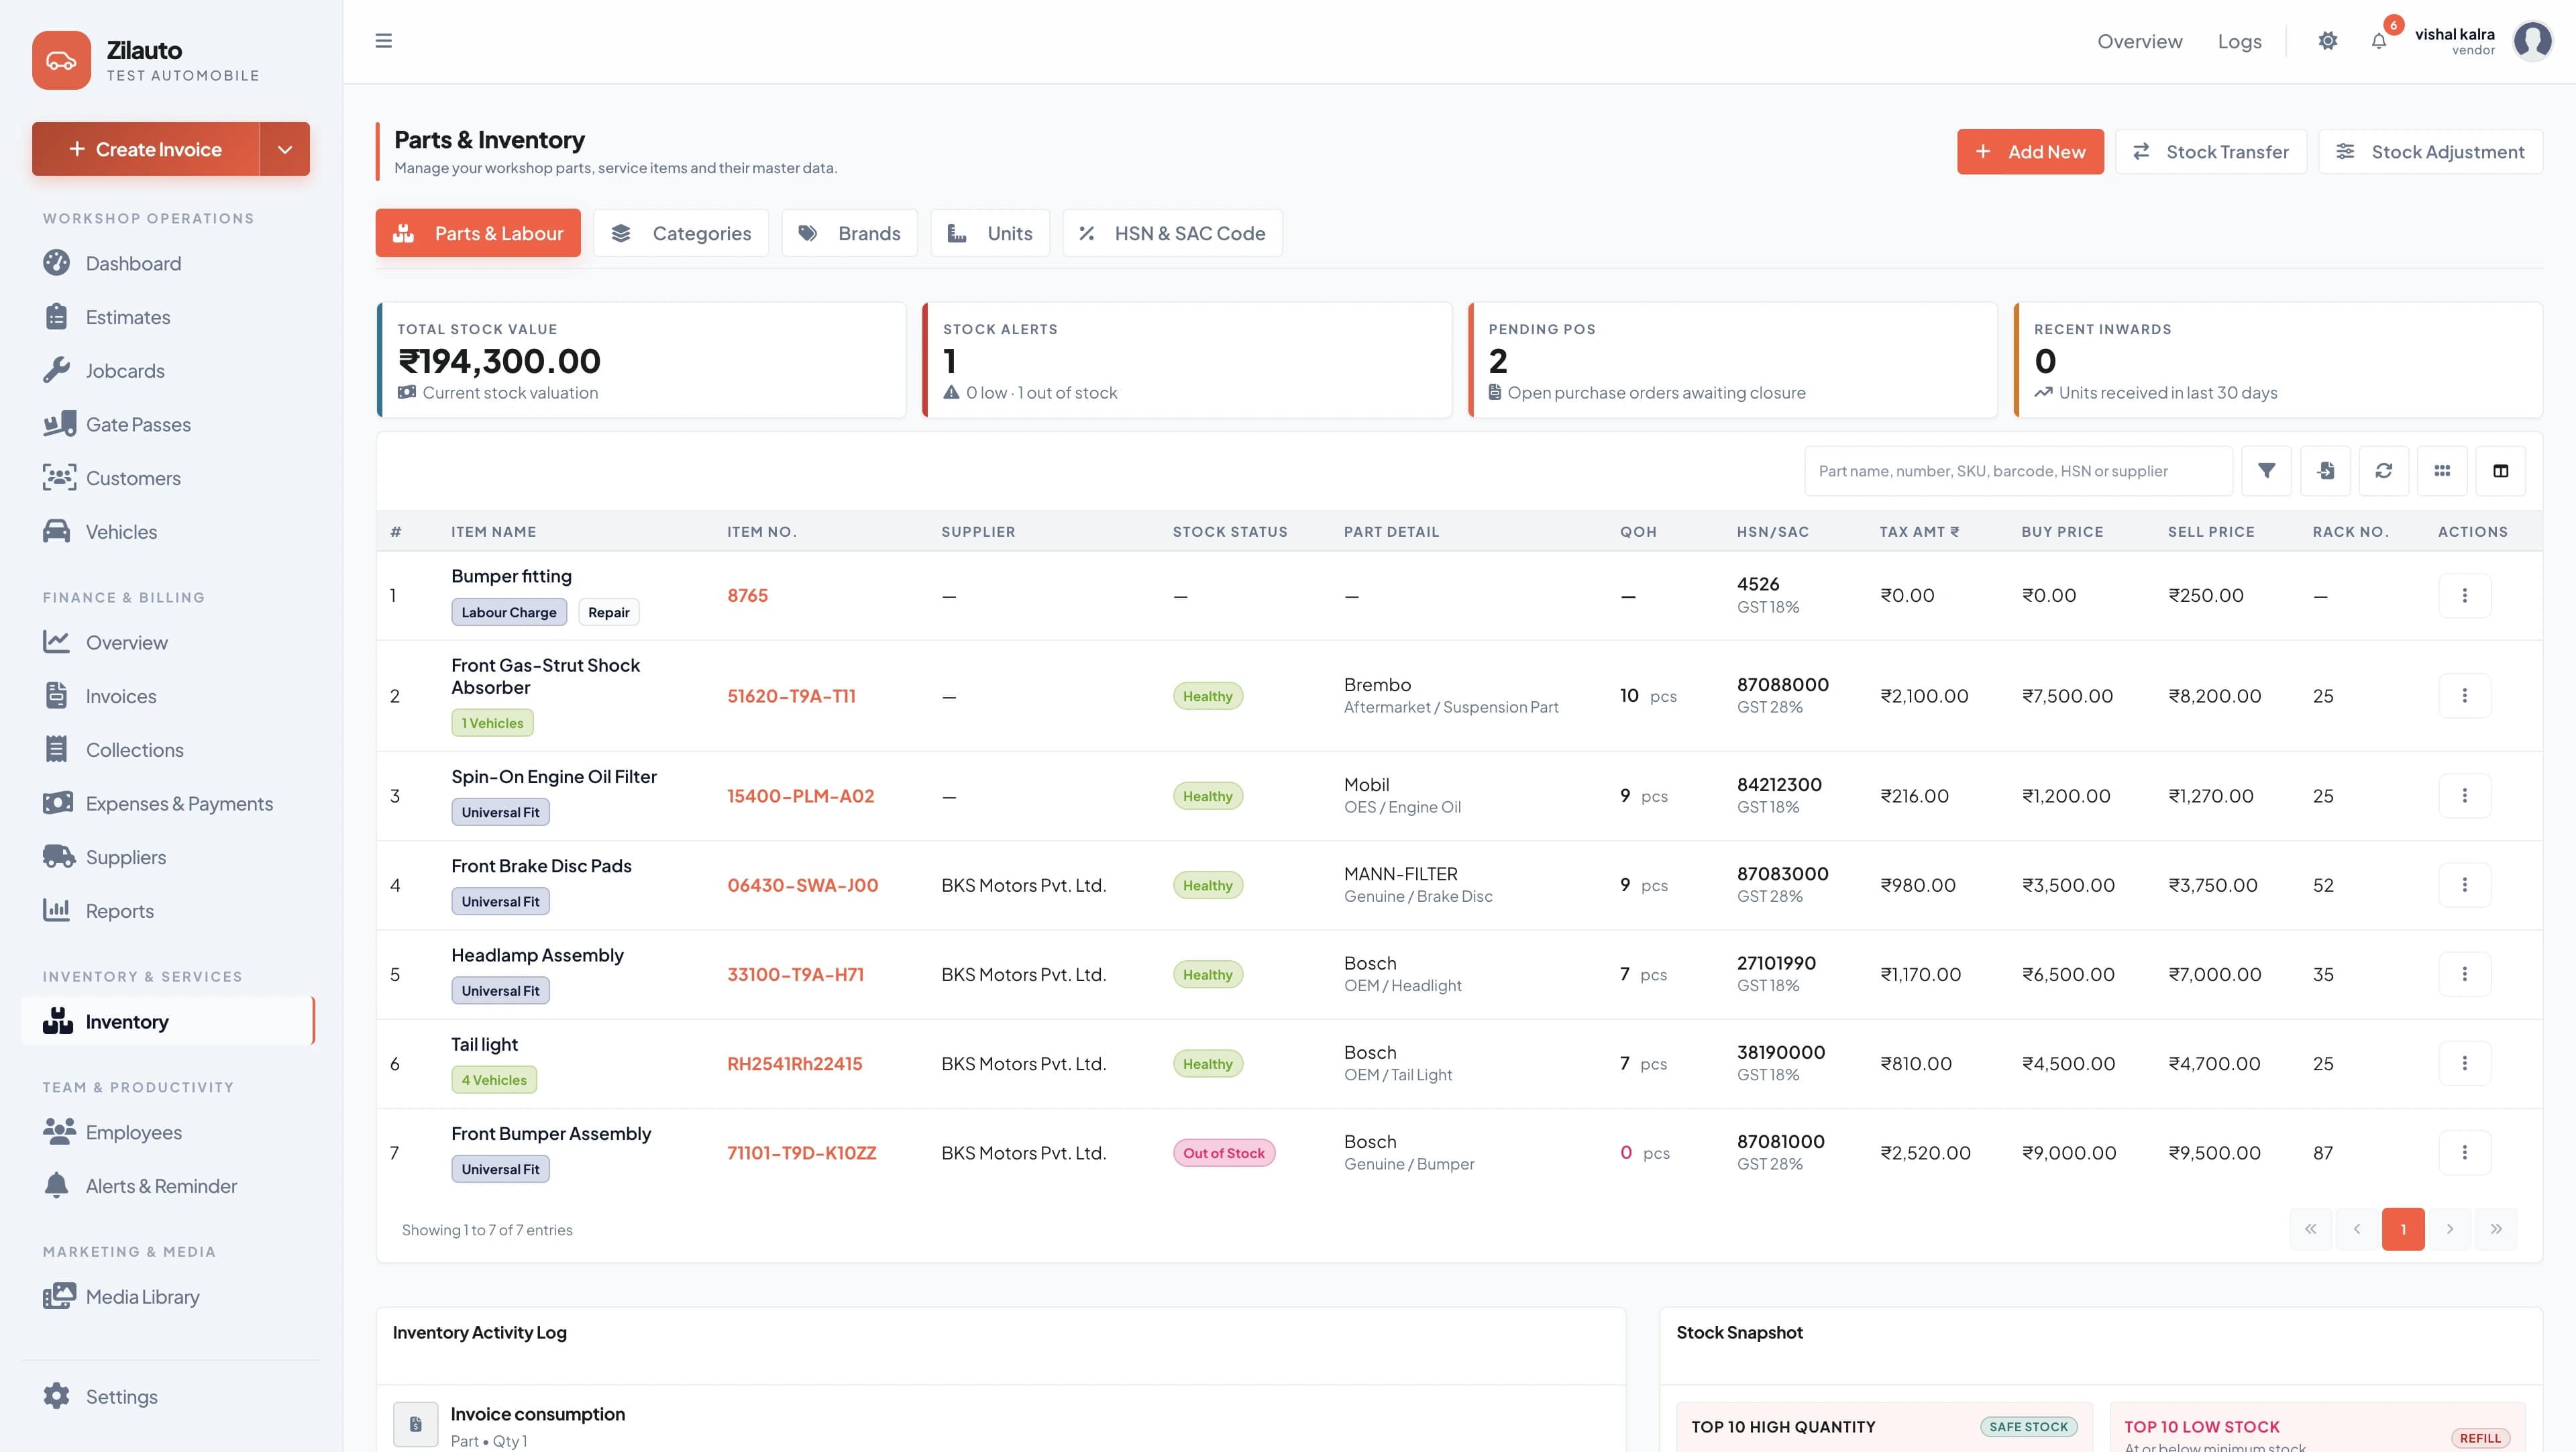Open actions menu for Tail light row

coord(2464,1064)
